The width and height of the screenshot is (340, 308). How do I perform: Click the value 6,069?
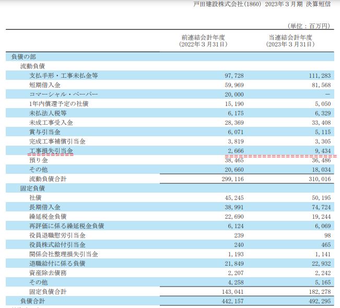[323, 226]
